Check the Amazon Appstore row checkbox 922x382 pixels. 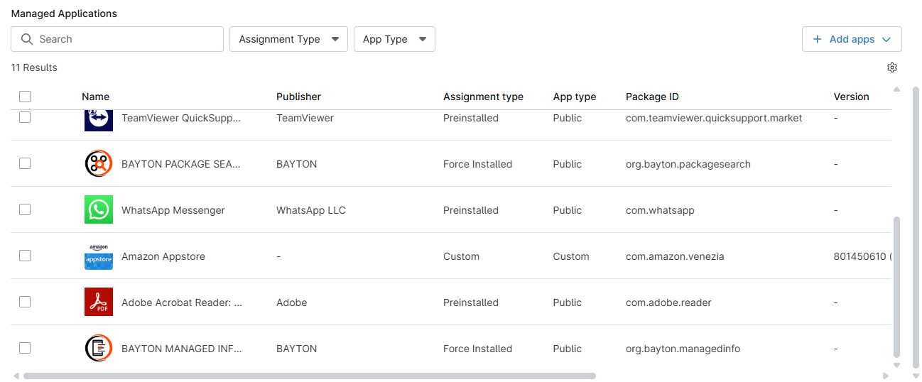(25, 256)
